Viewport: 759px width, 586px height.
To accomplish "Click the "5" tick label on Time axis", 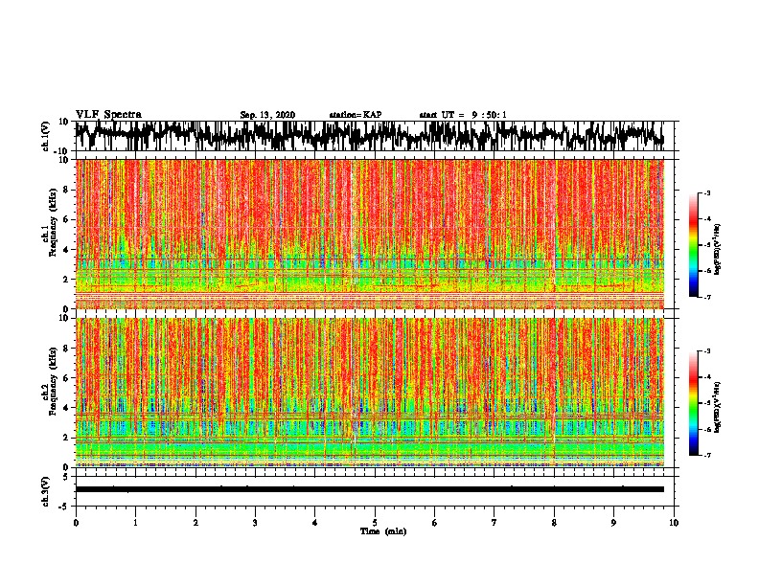I will tap(375, 523).
